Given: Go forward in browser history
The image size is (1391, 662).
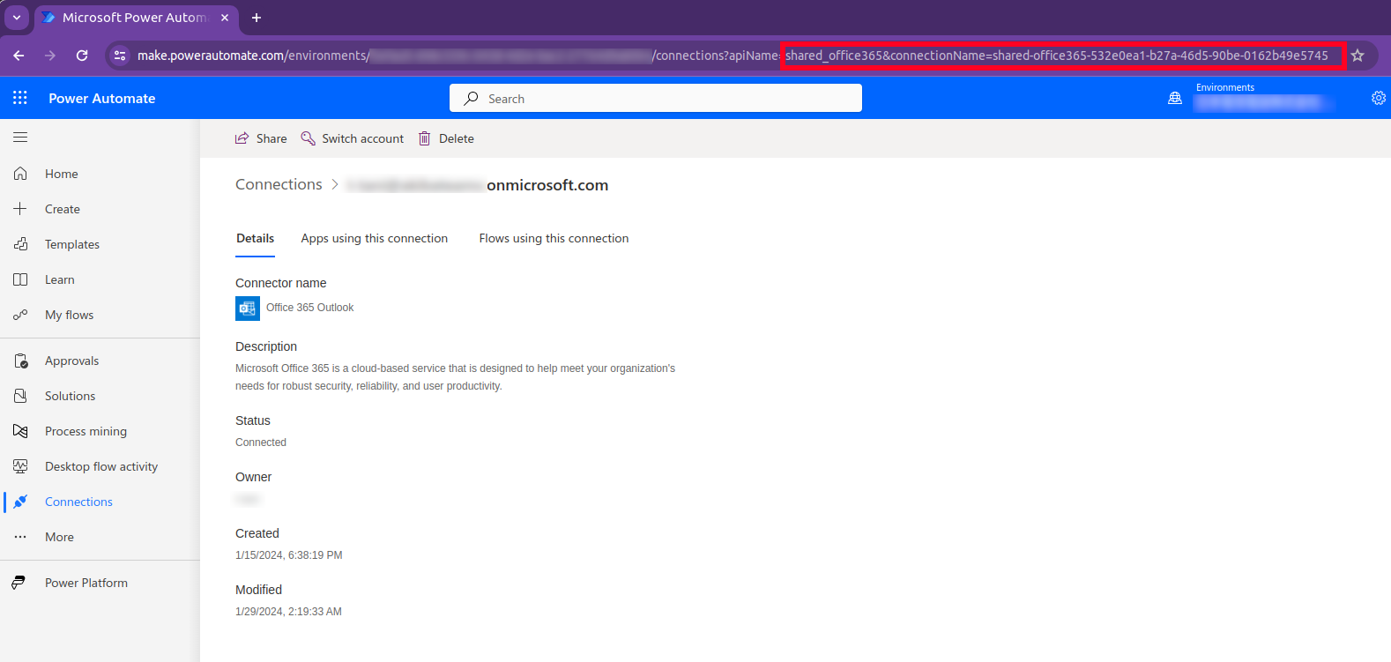Looking at the screenshot, I should pos(50,56).
